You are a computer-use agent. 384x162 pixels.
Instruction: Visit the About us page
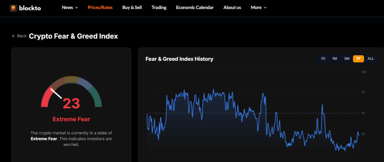pos(232,7)
